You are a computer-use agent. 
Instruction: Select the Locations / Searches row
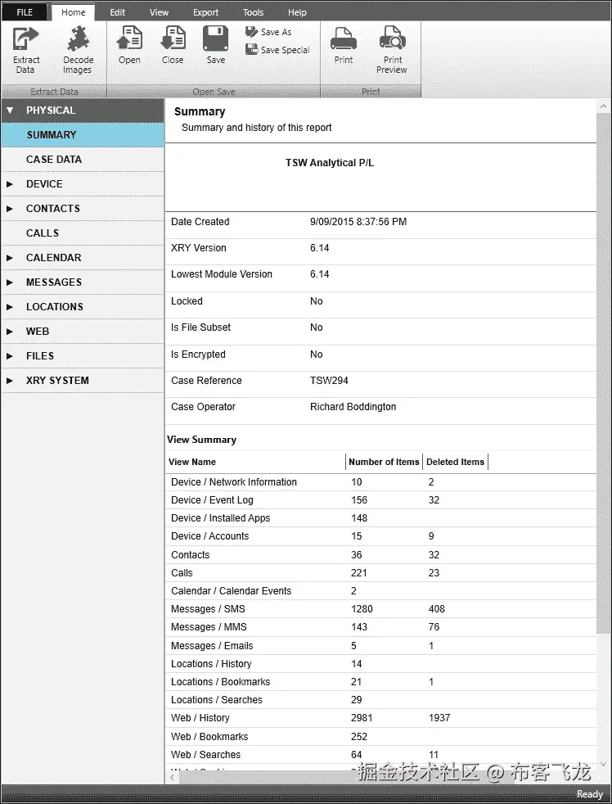(380, 700)
